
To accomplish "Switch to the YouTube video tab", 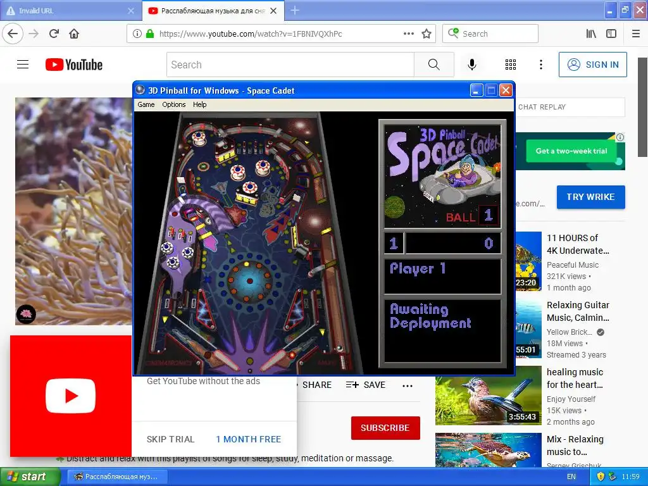I will pos(213,11).
